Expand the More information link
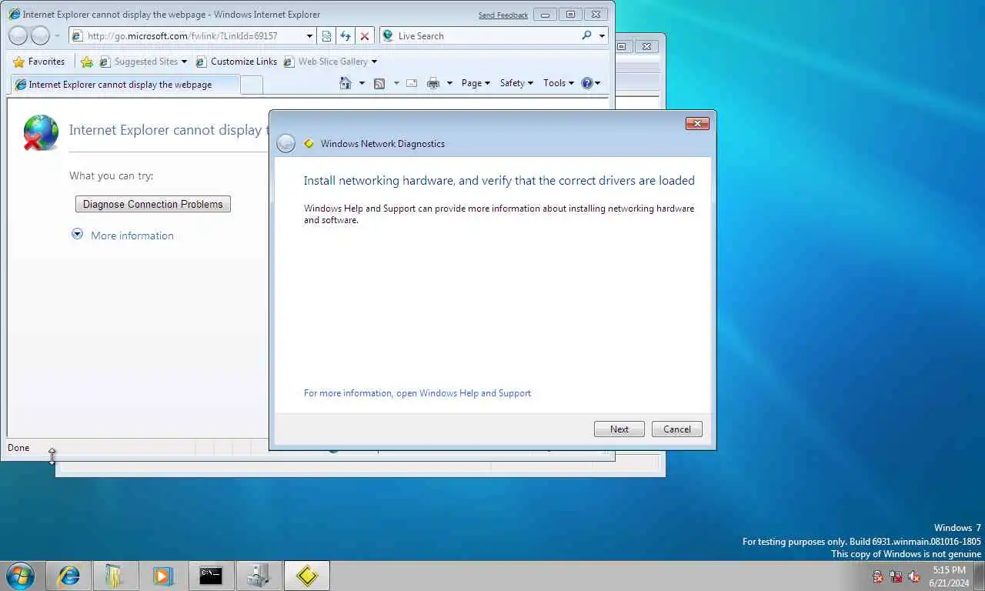Viewport: 985px width, 591px height. (132, 235)
